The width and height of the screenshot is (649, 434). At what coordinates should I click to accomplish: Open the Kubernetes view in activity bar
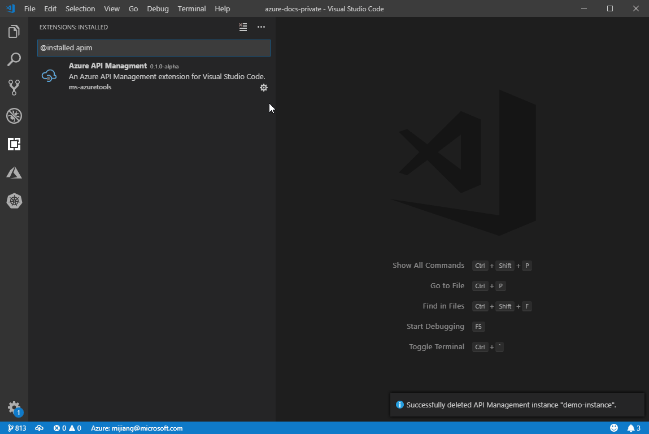(14, 201)
